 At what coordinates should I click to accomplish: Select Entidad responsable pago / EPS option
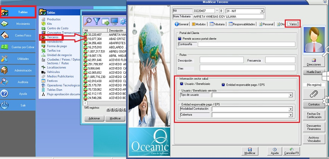[223, 84]
